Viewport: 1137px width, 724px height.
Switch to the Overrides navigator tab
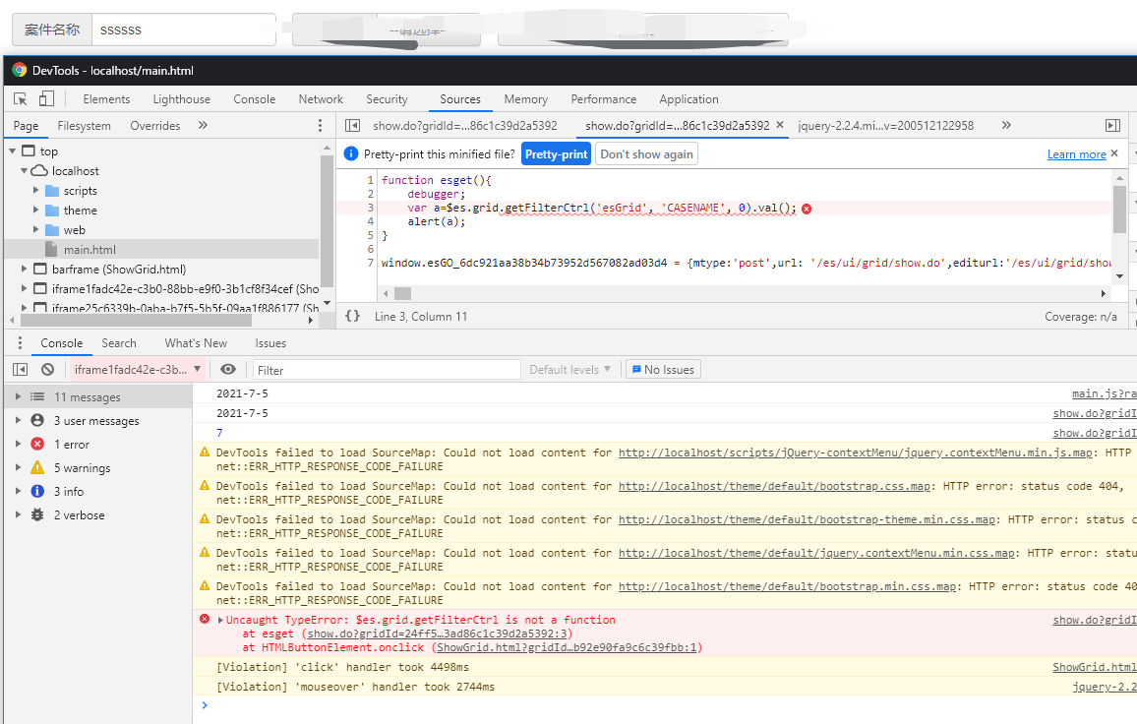pos(155,126)
